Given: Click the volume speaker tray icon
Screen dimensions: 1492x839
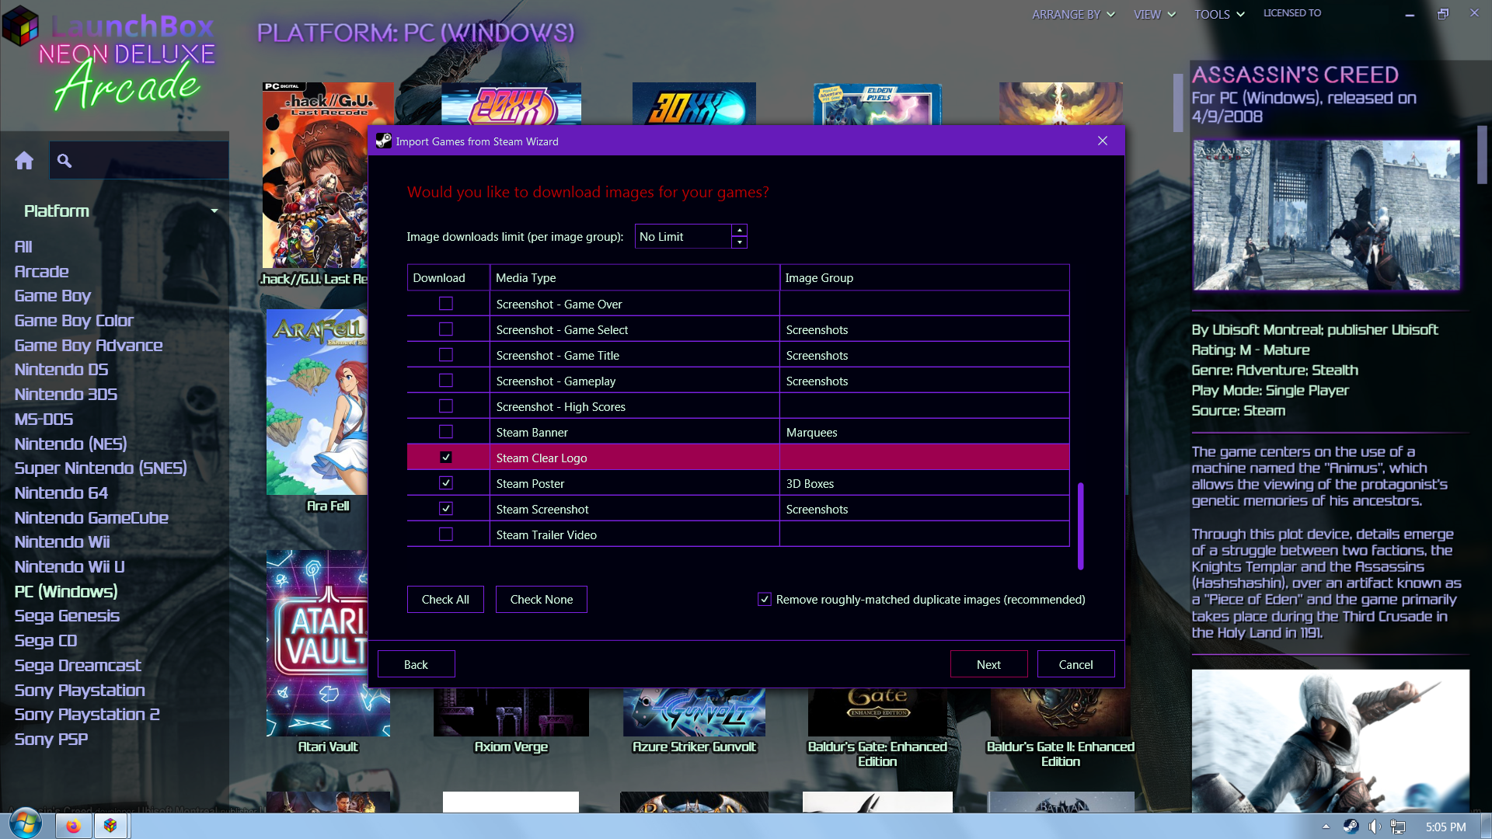Looking at the screenshot, I should tap(1375, 827).
